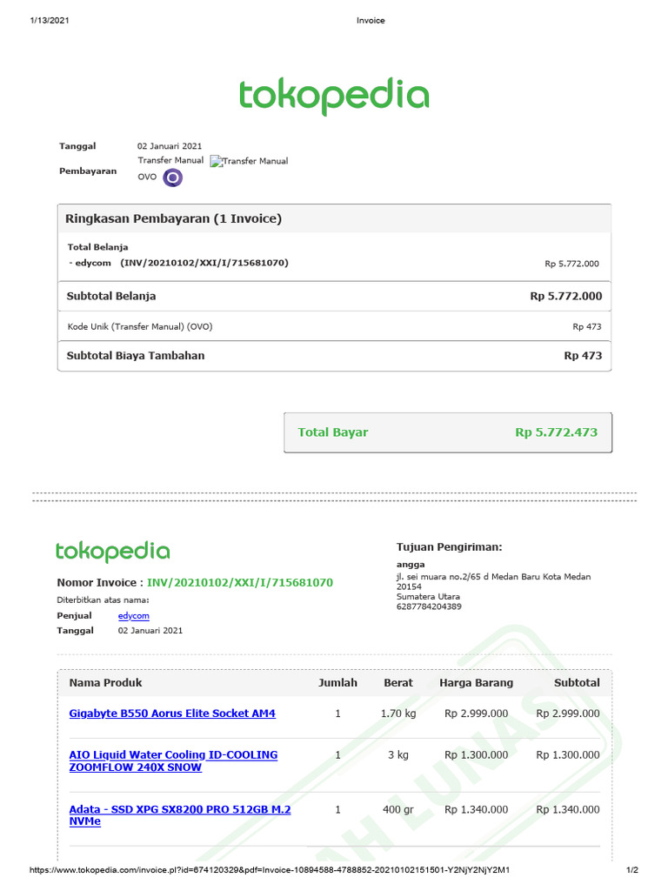
Task: Click the Harga Barang column header
Action: point(476,682)
